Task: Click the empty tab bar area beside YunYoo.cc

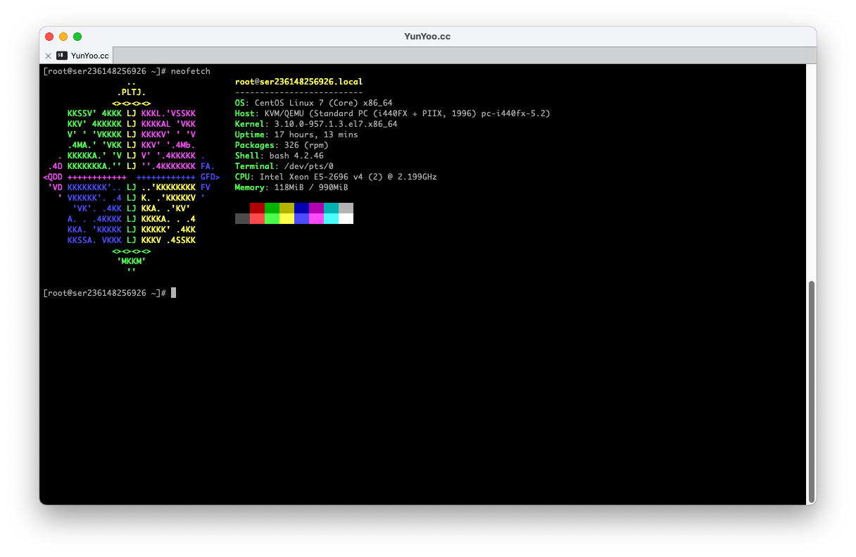Action: pos(458,56)
